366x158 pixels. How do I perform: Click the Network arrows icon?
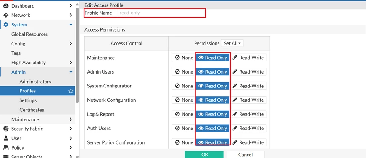click(x=6, y=15)
